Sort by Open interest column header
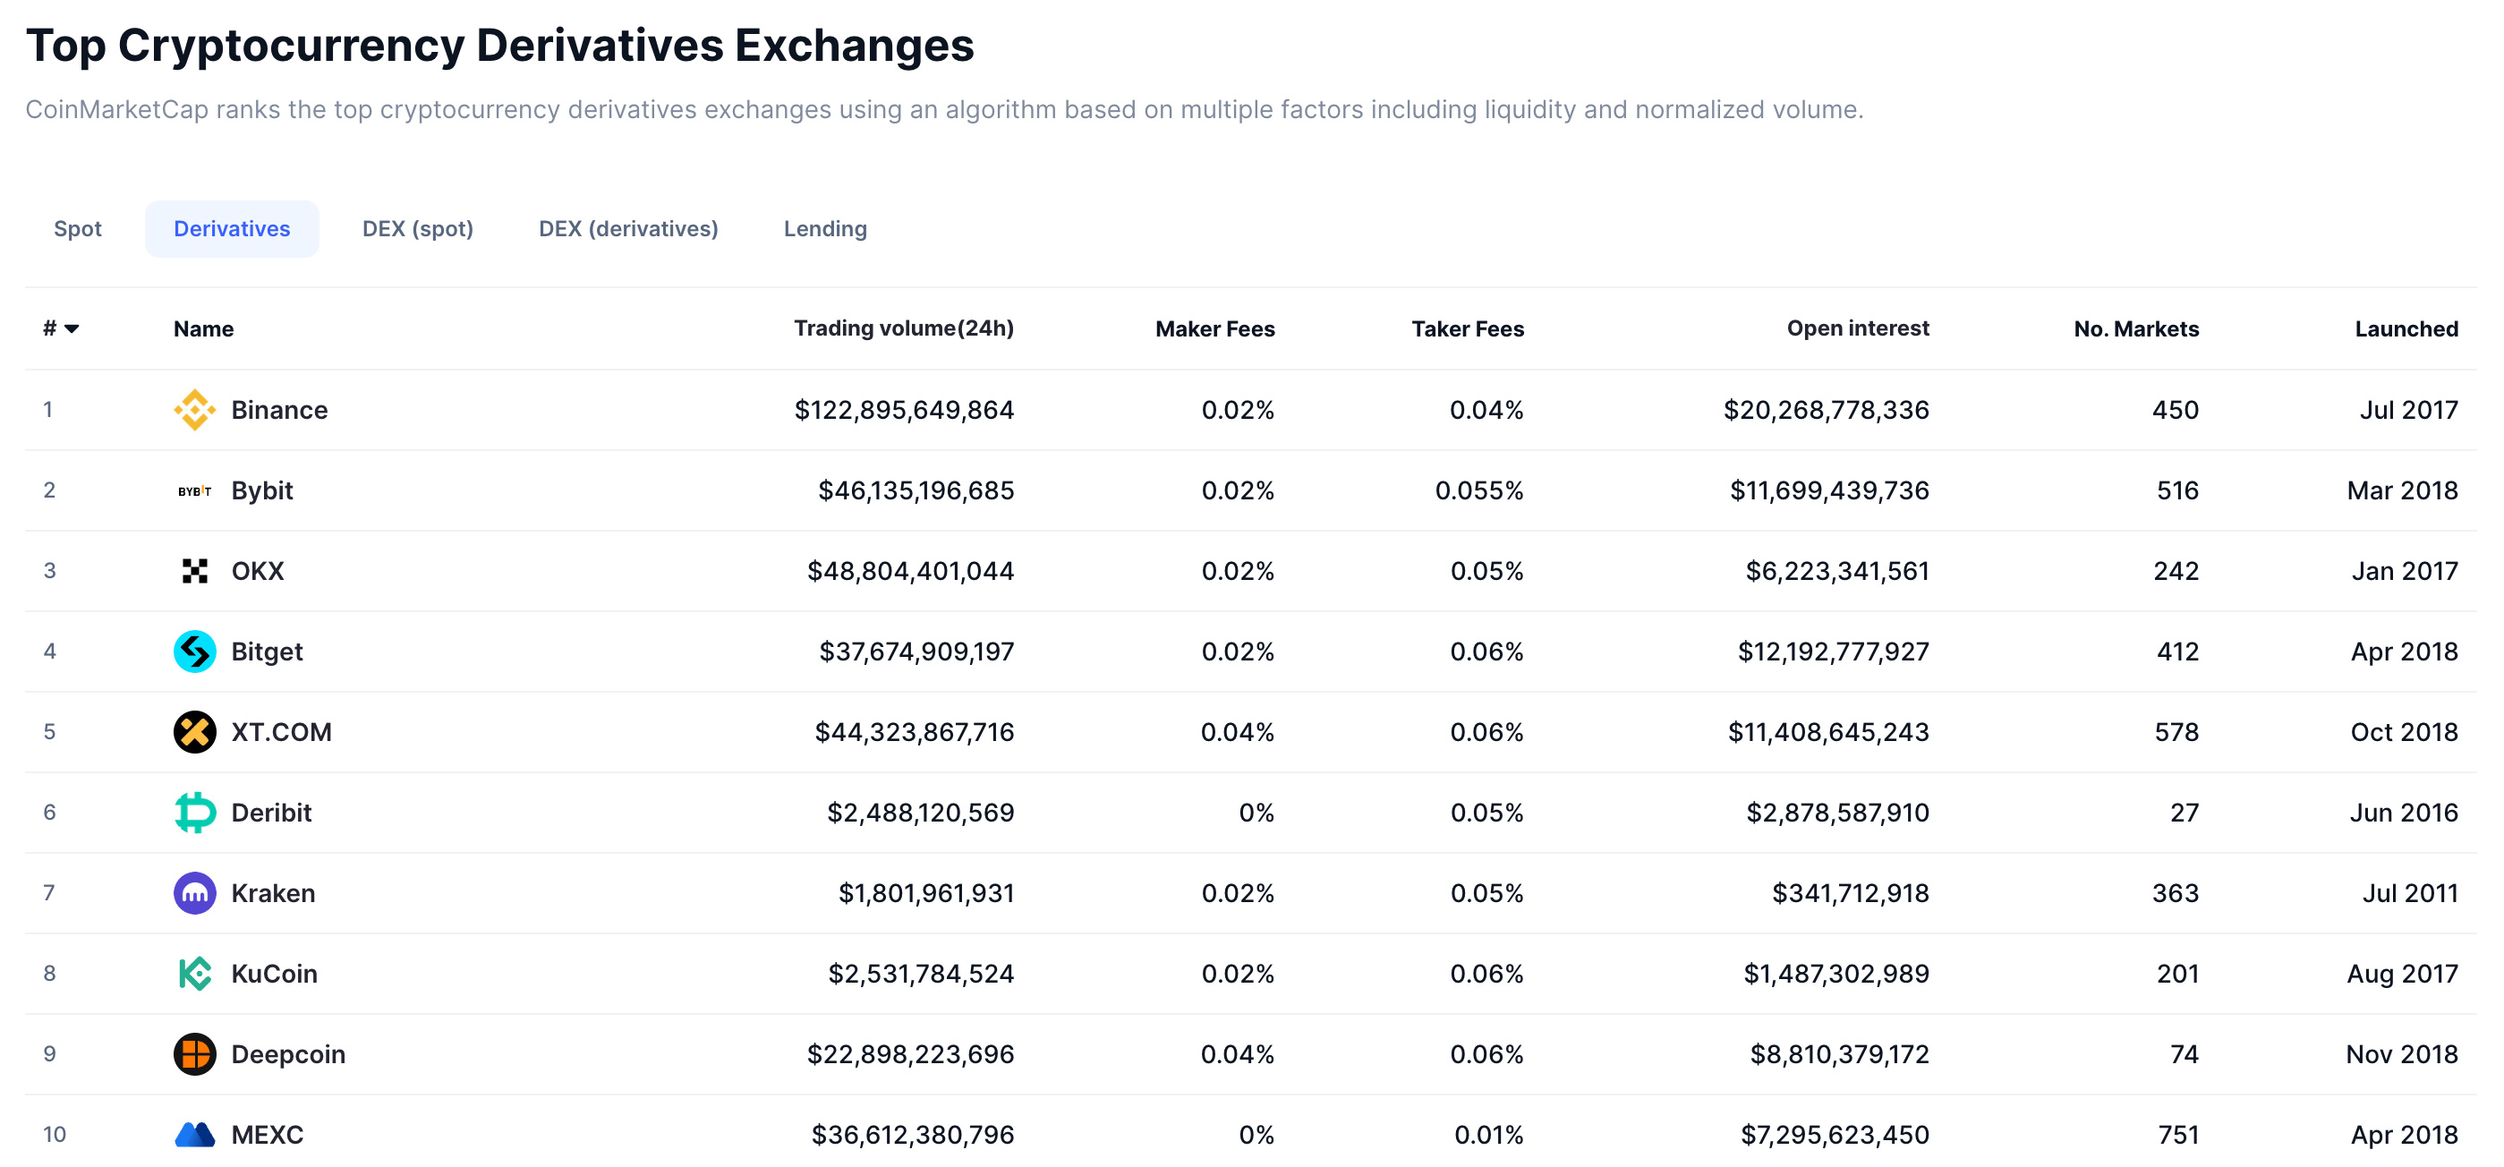 tap(1857, 328)
